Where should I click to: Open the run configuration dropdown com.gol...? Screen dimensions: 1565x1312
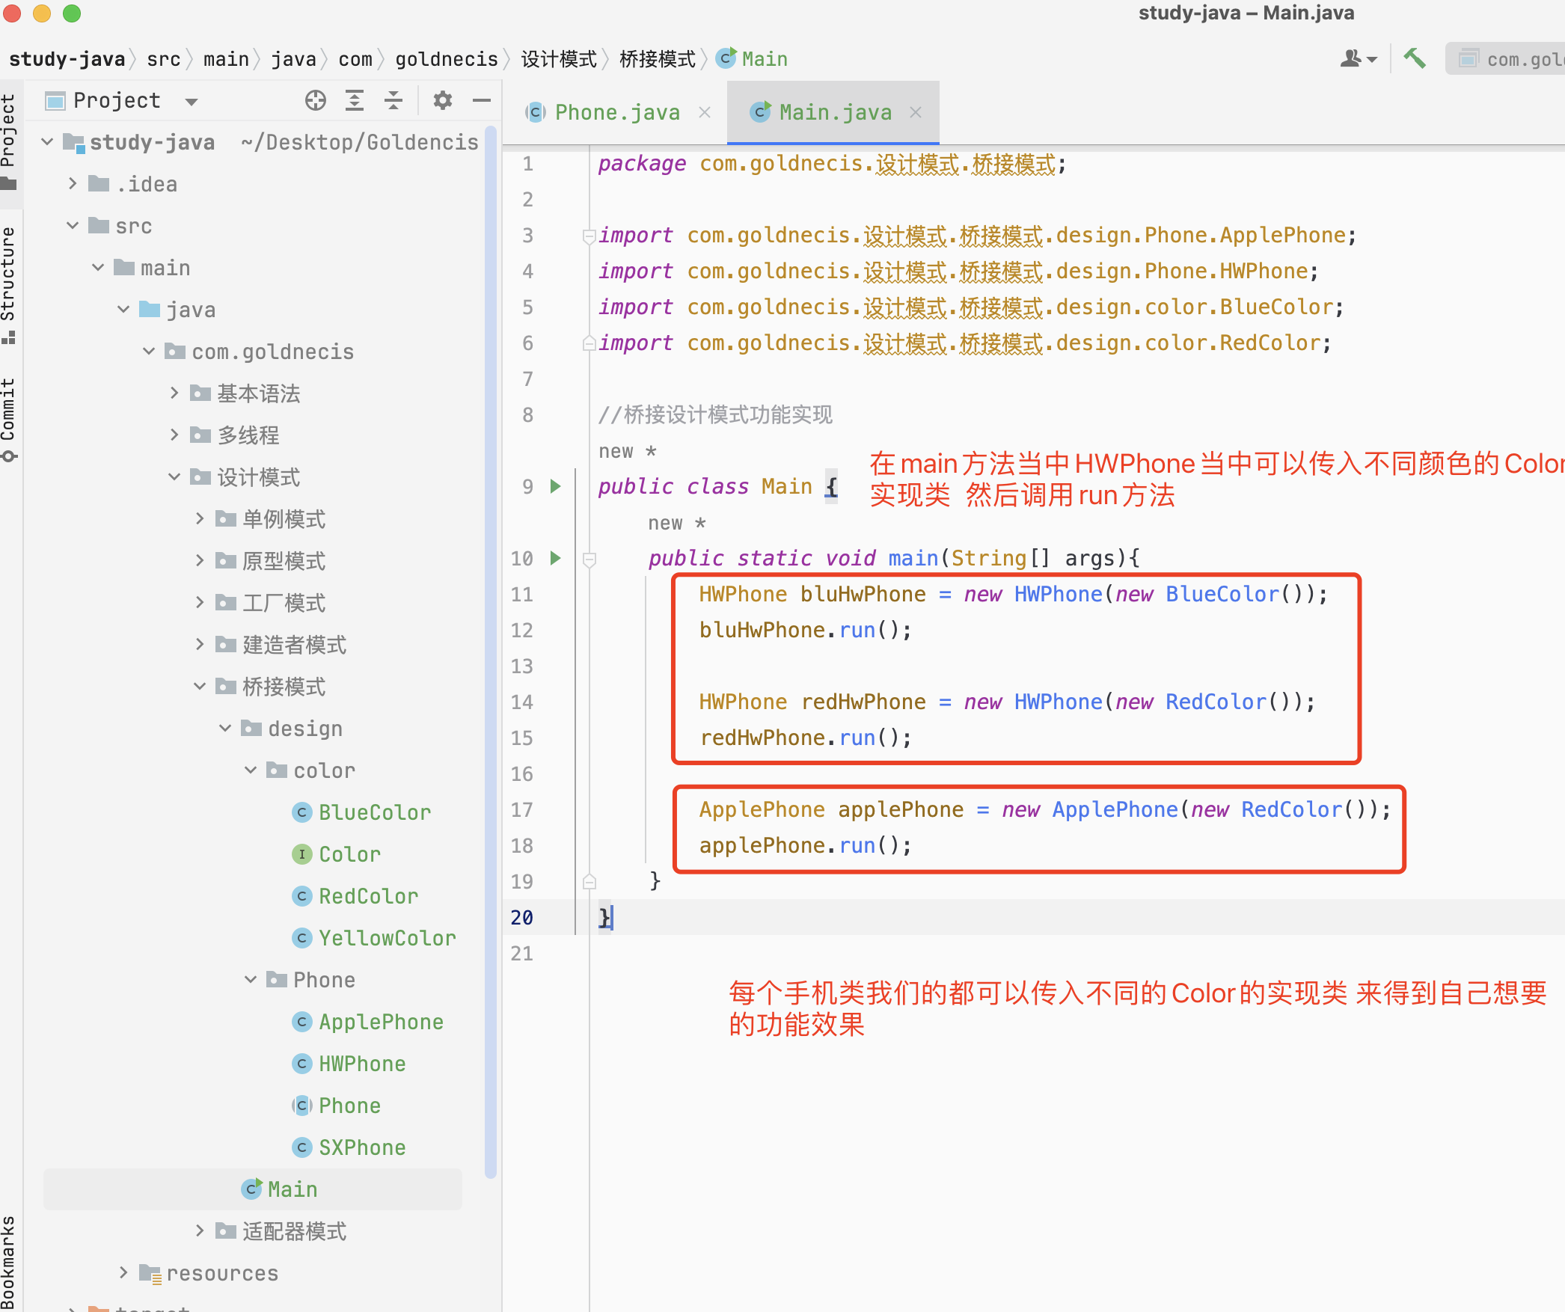[x=1507, y=58]
